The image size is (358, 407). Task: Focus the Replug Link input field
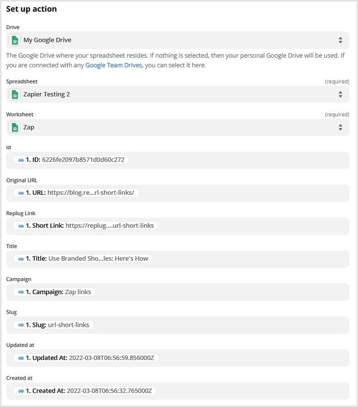coord(251,226)
